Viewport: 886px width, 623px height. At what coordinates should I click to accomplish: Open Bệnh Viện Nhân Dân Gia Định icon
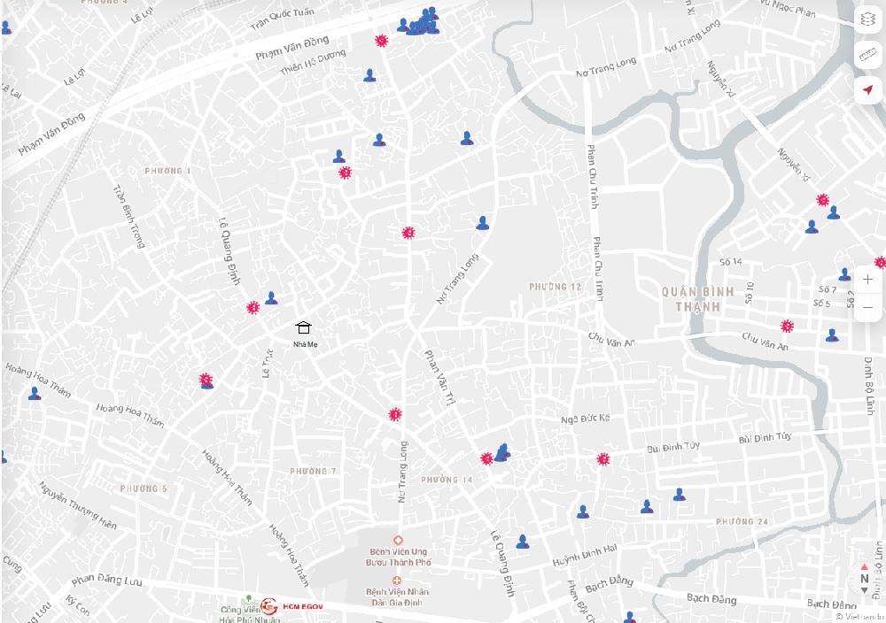pyautogui.click(x=397, y=581)
